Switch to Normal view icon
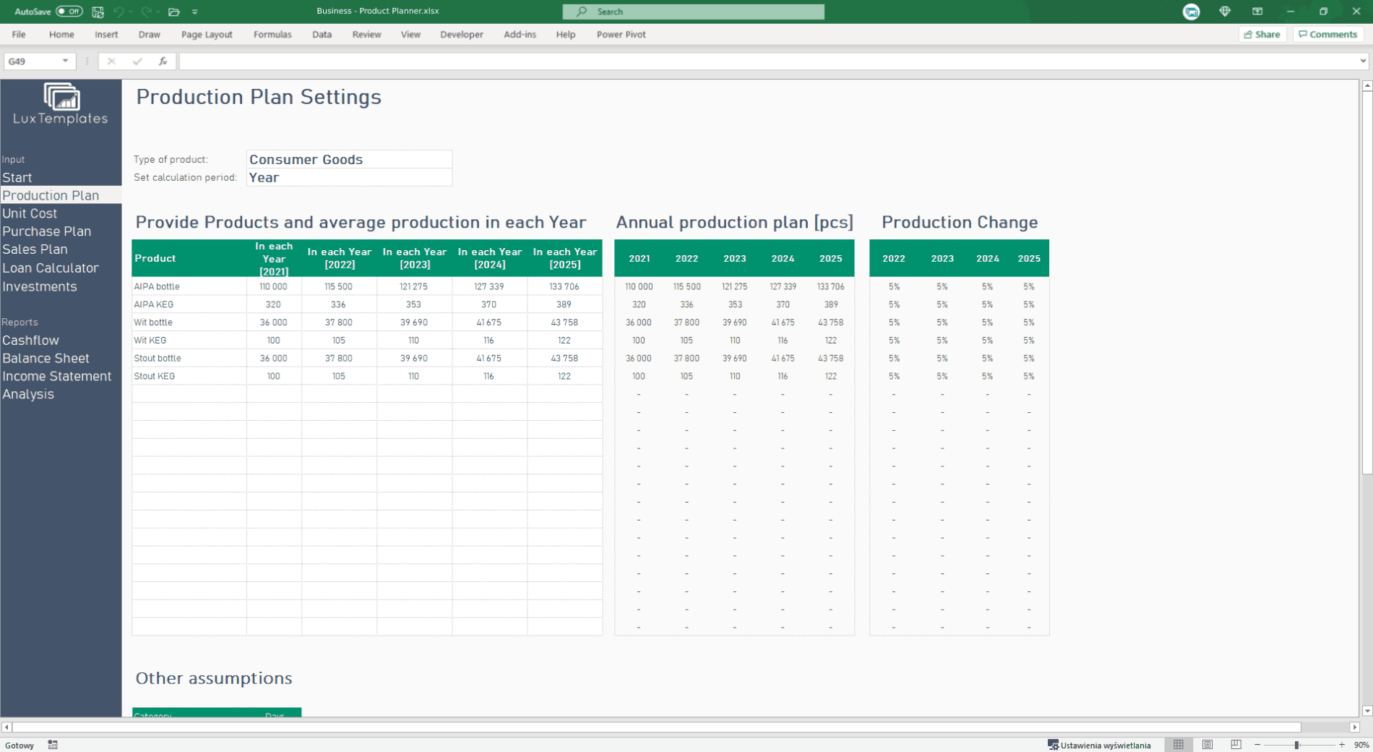Viewport: 1373px width, 752px height. tap(1179, 745)
